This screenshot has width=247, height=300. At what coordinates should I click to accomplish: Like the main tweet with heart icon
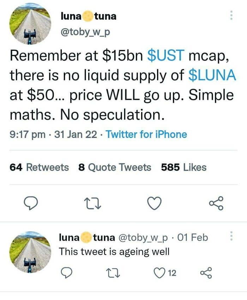154,203
